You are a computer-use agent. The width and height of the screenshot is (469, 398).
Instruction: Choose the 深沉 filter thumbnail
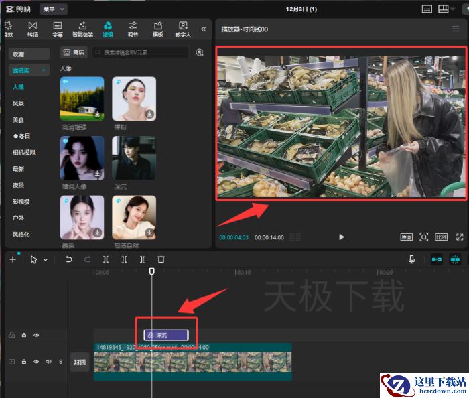[134, 158]
